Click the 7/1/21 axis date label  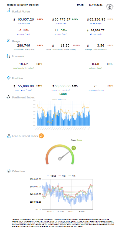(72, 211)
